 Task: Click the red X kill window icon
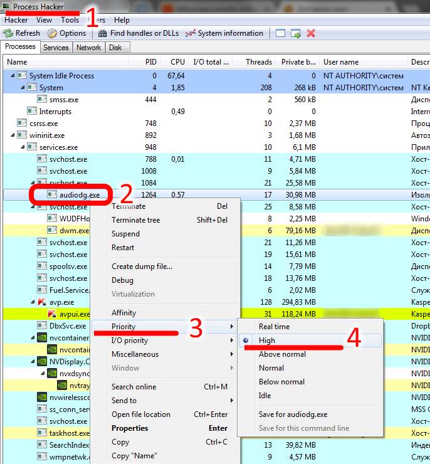coord(311,33)
